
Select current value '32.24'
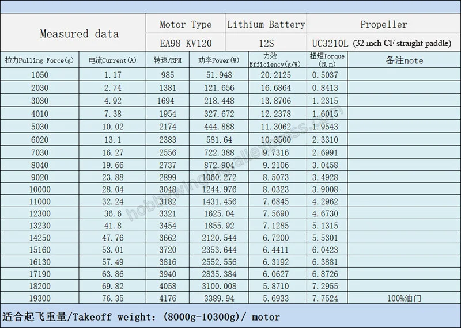[112, 201]
